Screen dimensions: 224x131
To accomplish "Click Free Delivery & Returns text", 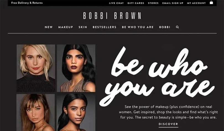I will coord(27,3).
